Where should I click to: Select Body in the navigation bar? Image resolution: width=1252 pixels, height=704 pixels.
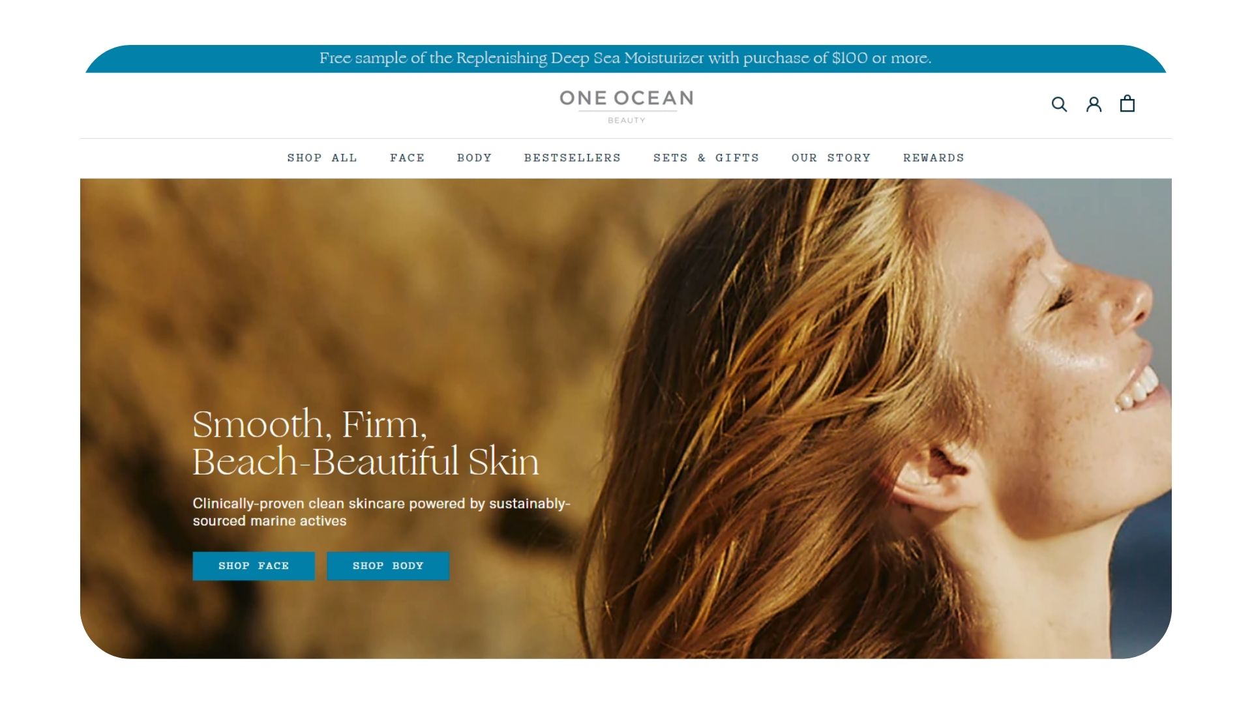(x=474, y=158)
